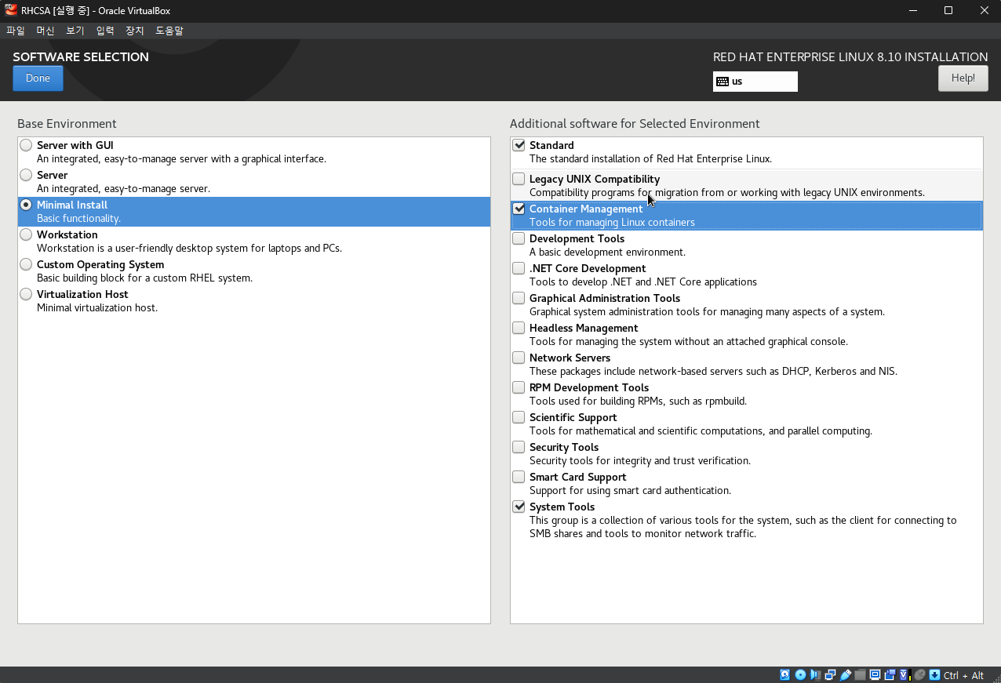Open the 입력 menu

pyautogui.click(x=105, y=31)
